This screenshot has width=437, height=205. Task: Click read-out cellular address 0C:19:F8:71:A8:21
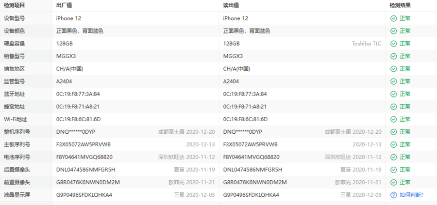click(x=245, y=107)
